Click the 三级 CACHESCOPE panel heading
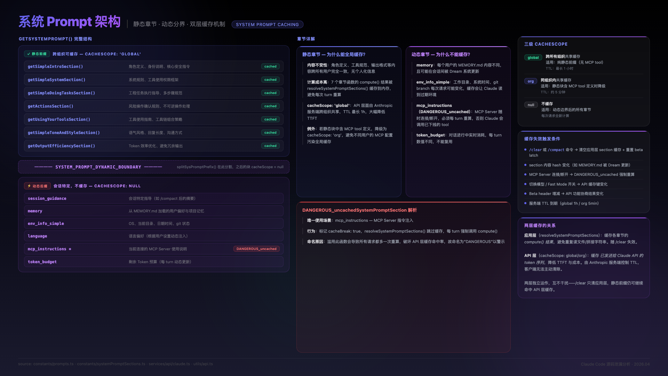Viewport: 668px width, 376px height. tap(546, 44)
